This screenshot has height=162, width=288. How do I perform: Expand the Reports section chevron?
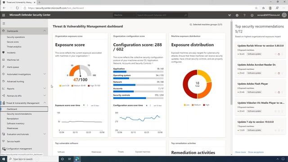(45, 88)
